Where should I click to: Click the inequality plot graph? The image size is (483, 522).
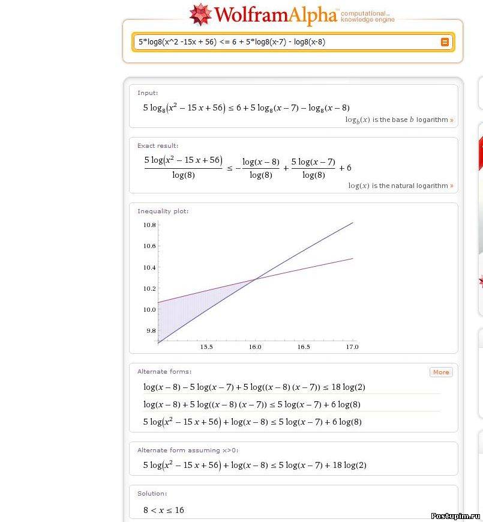pyautogui.click(x=255, y=282)
